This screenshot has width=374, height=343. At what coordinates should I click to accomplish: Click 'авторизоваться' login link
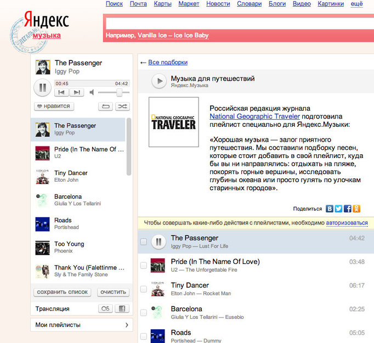point(347,223)
